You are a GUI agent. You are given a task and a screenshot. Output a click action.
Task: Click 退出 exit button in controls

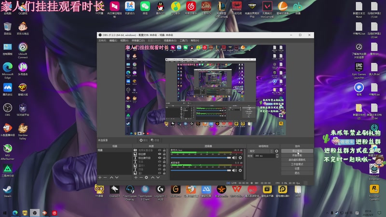[x=297, y=173]
